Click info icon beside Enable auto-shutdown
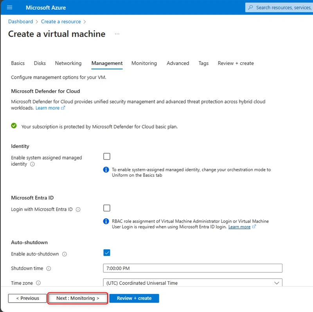The height and width of the screenshot is (312, 313). (64, 254)
